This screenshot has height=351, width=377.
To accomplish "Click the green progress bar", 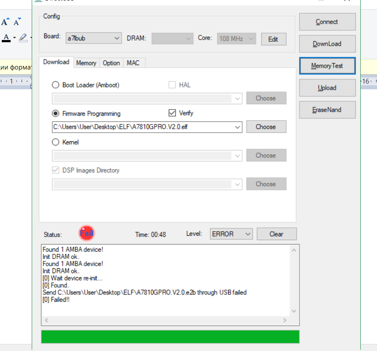I will pos(170,336).
